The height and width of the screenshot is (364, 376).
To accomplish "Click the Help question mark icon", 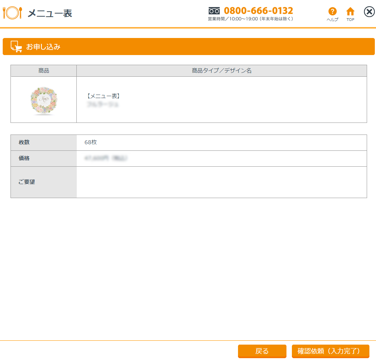I will point(332,12).
